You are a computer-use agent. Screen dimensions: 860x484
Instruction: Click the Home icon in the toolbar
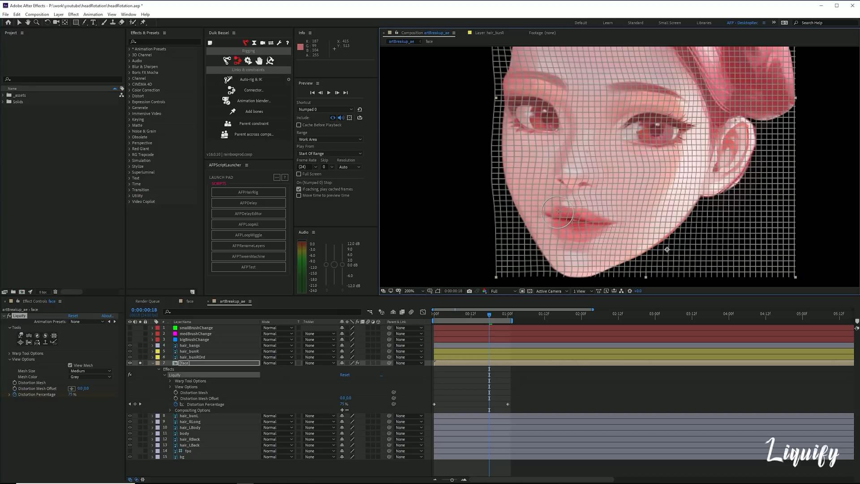8,22
